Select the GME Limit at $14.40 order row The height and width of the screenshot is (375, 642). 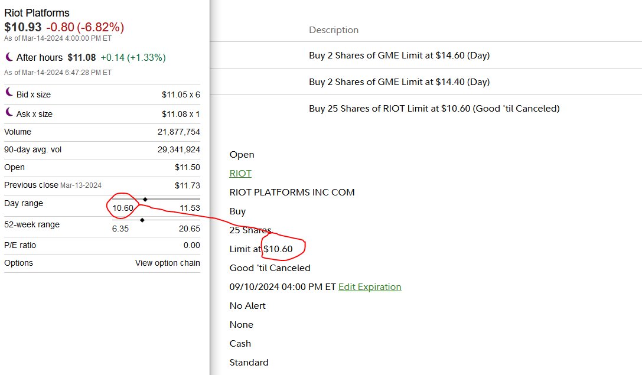(426, 82)
